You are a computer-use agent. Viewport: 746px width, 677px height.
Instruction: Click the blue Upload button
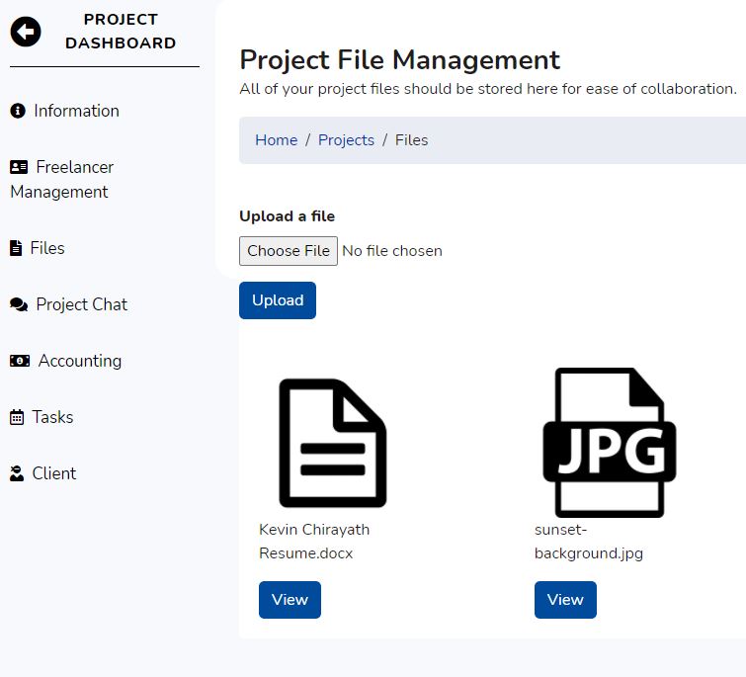tap(278, 300)
